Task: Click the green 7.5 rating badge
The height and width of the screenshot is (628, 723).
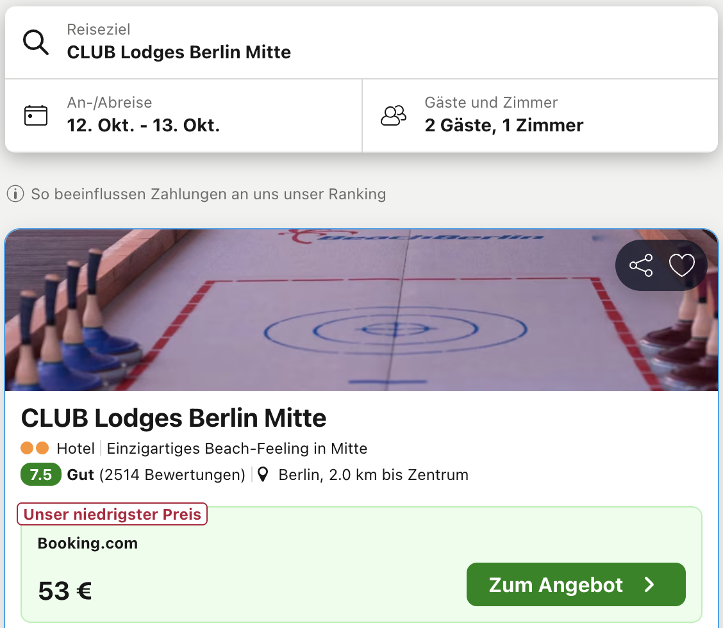Action: (41, 475)
